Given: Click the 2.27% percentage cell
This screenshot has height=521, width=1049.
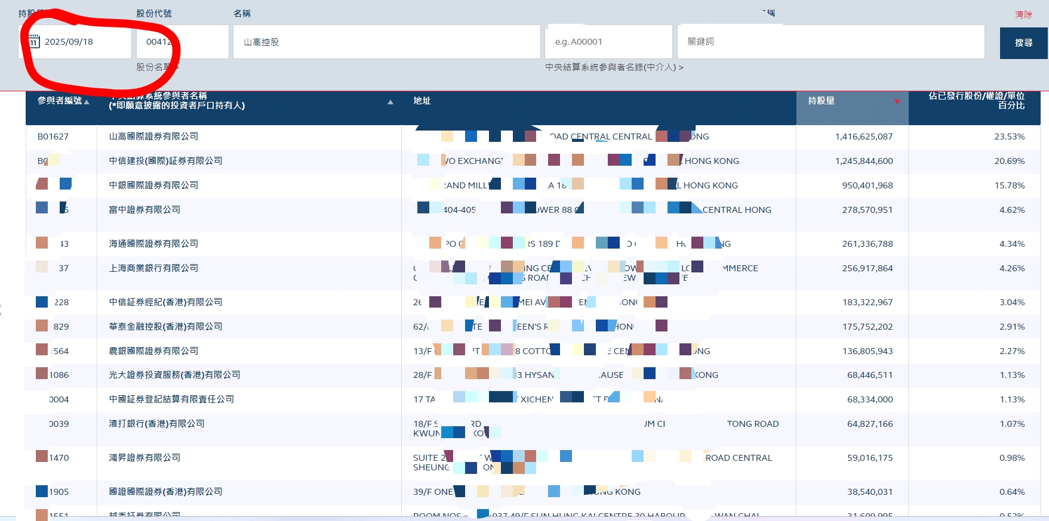Looking at the screenshot, I should [1012, 351].
